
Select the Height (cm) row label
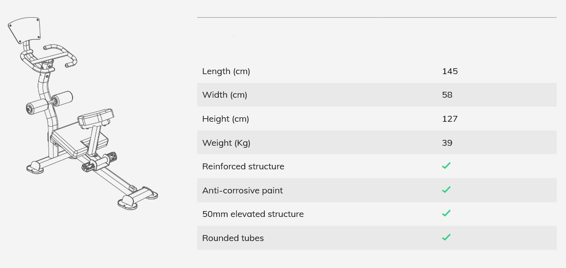click(x=226, y=119)
